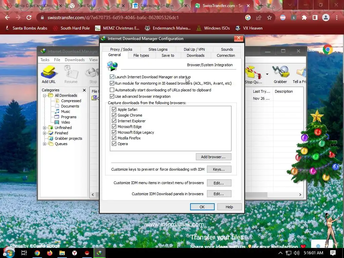This screenshot has height=258, width=344.
Task: Click the share icon in the address bar
Action: pyautogui.click(x=259, y=17)
